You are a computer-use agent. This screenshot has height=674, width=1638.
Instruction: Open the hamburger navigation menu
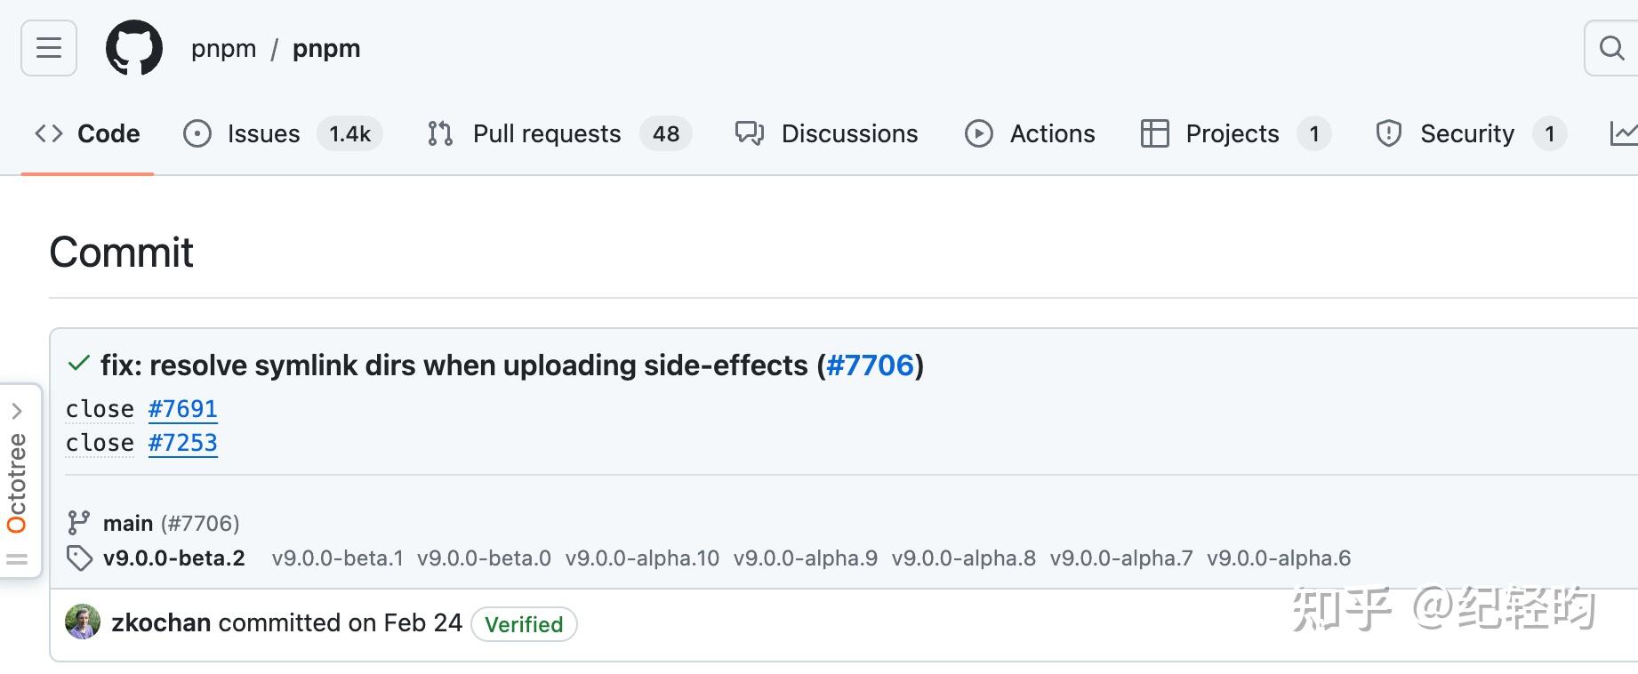49,48
